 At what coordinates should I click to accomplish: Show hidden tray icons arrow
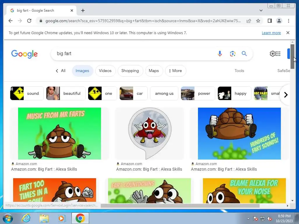[x=248, y=219]
